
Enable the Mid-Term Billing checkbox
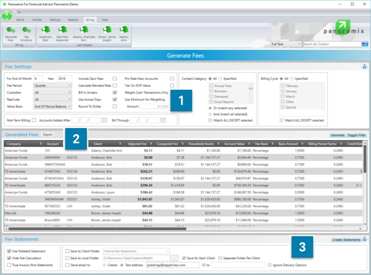coord(34,120)
